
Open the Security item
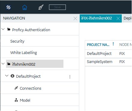pos(17,41)
